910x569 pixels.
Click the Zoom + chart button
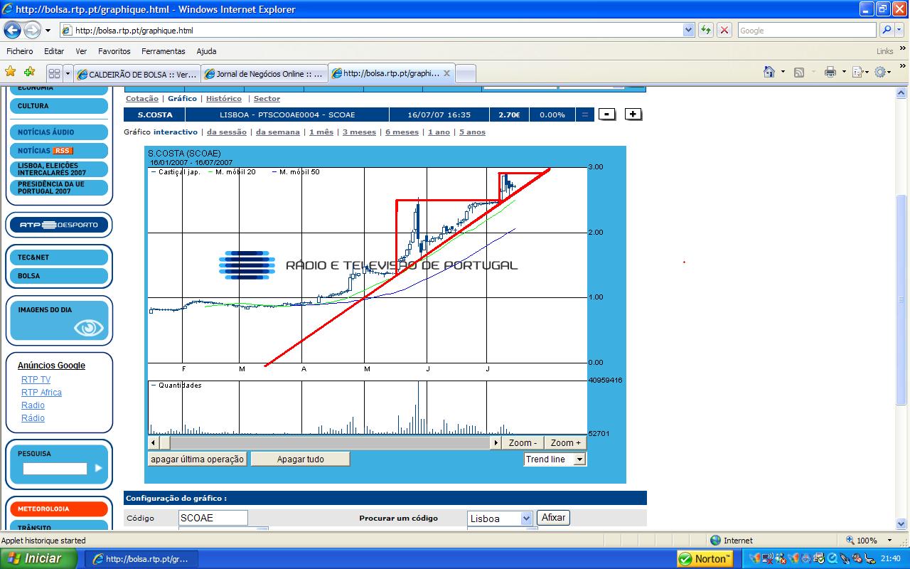(x=565, y=442)
